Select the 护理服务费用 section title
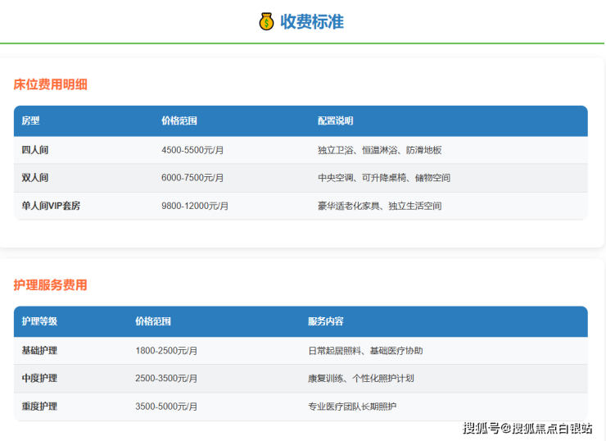606x441 pixels. (x=50, y=284)
